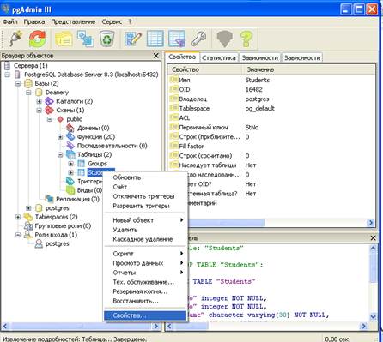Open the Файл menu

point(10,21)
